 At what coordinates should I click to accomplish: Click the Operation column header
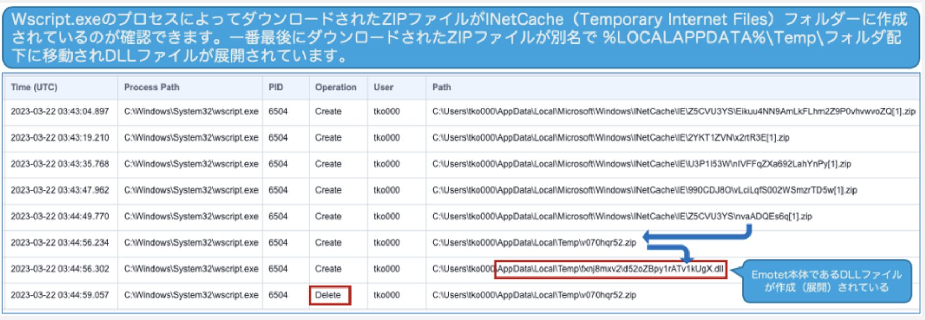tap(336, 87)
